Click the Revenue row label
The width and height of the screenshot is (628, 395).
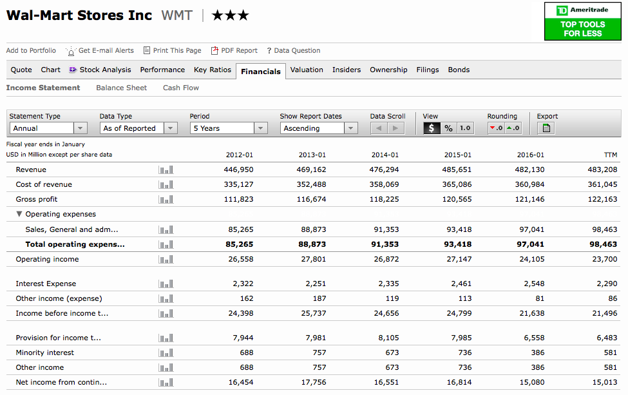pyautogui.click(x=31, y=170)
